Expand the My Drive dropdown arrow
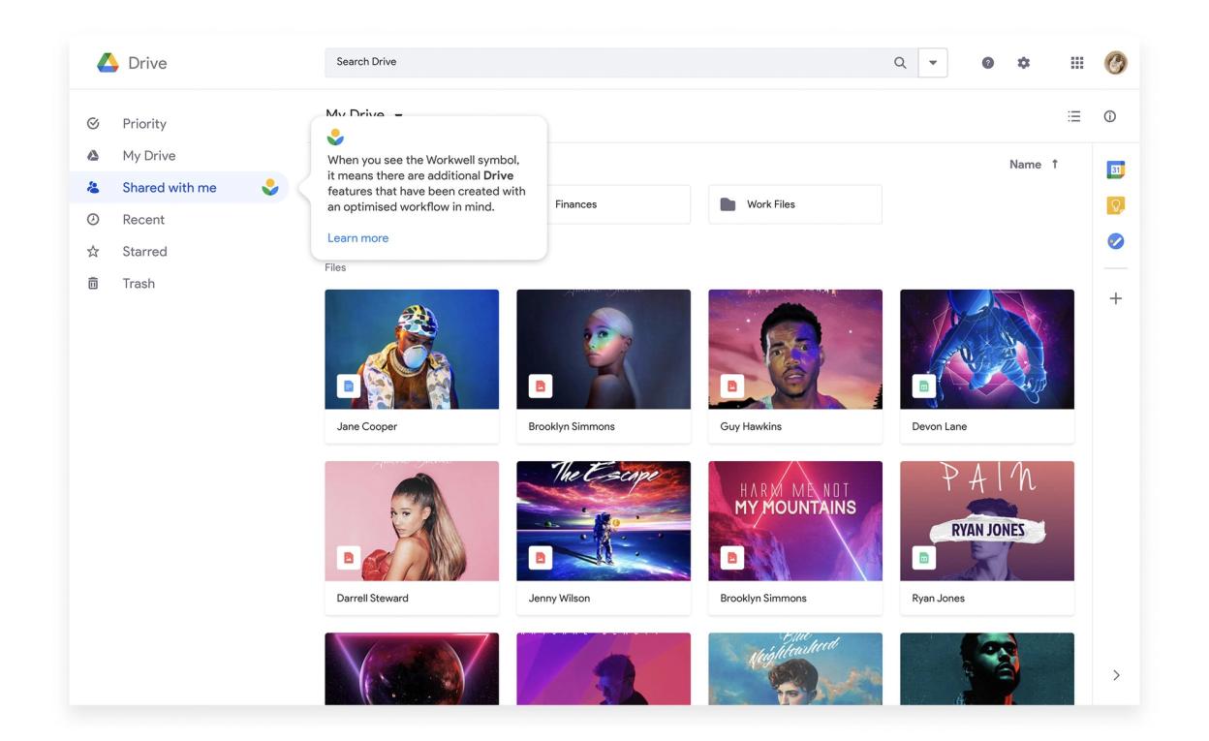 (398, 116)
